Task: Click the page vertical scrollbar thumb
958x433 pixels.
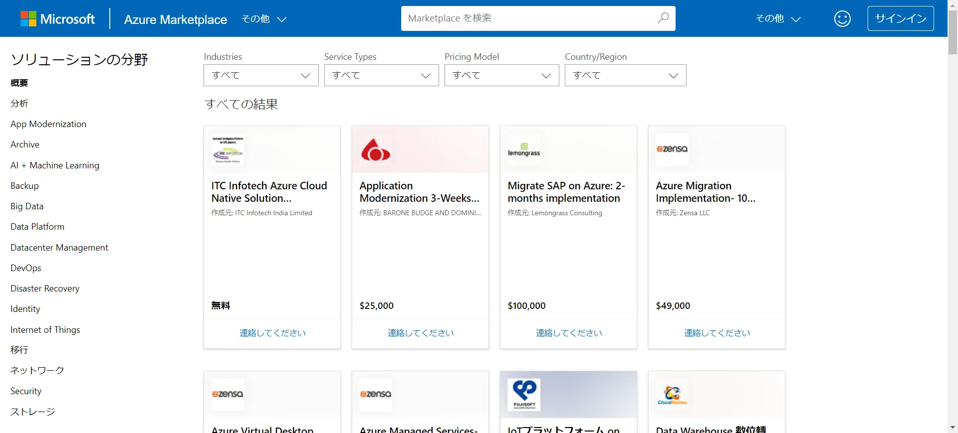Action: [953, 32]
